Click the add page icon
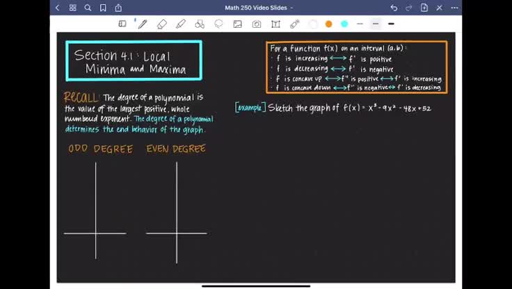Image resolution: width=512 pixels, height=289 pixels. point(424,8)
